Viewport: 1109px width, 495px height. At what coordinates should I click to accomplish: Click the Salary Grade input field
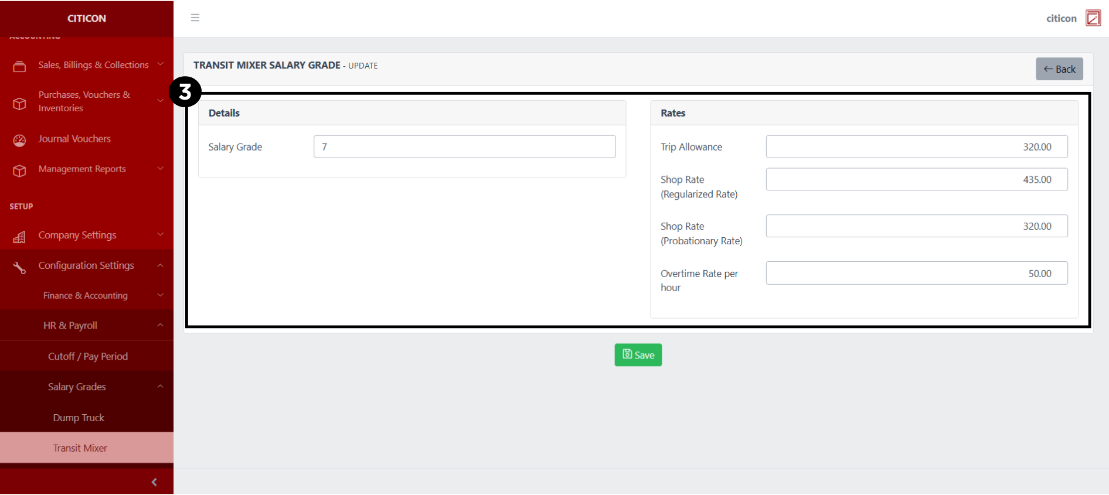[464, 147]
